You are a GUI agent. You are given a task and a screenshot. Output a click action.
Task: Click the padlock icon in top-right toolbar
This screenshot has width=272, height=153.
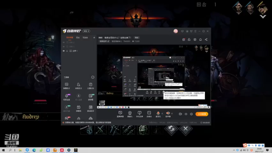click(189, 39)
